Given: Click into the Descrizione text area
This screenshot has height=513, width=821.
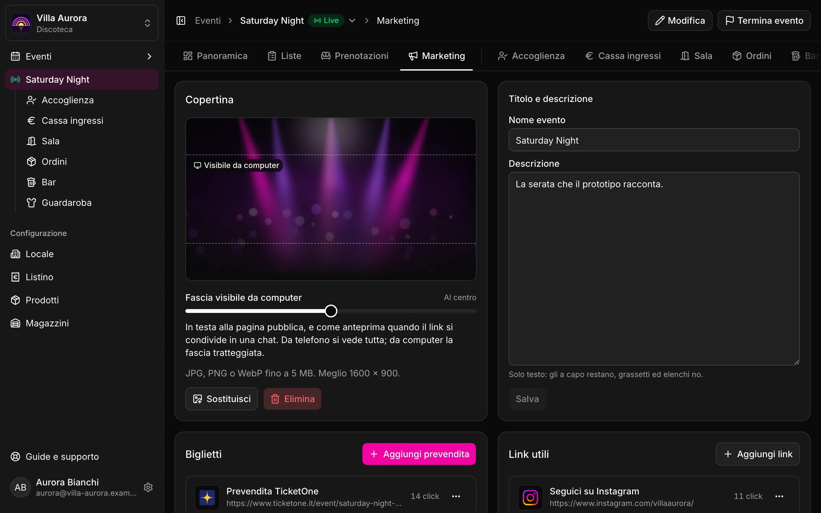Looking at the screenshot, I should (x=654, y=268).
